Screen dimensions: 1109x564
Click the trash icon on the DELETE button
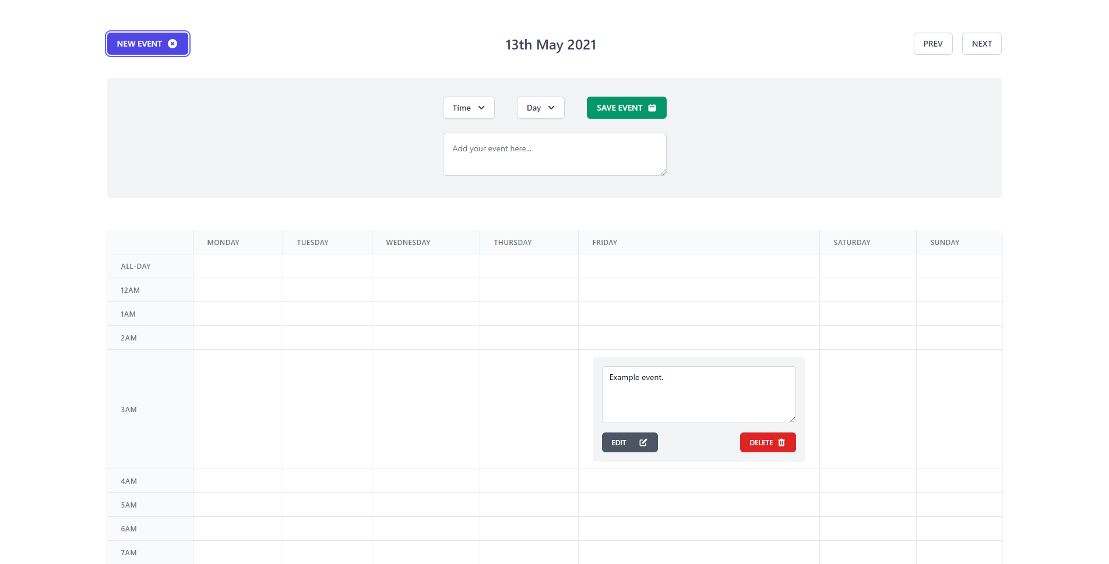[783, 442]
